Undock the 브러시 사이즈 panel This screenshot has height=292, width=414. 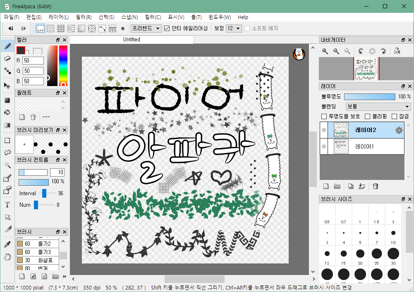click(x=403, y=199)
